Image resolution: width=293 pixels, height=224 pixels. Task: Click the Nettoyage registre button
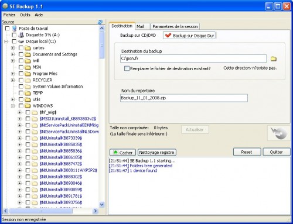[x=157, y=153]
